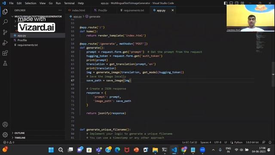Open the Testing beaker view
Image resolution: width=275 pixels, height=155 pixels.
point(5,63)
